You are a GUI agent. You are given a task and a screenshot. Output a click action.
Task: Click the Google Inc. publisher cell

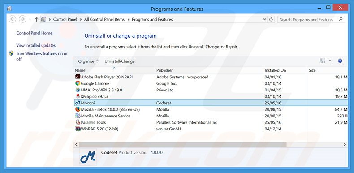pos(166,83)
